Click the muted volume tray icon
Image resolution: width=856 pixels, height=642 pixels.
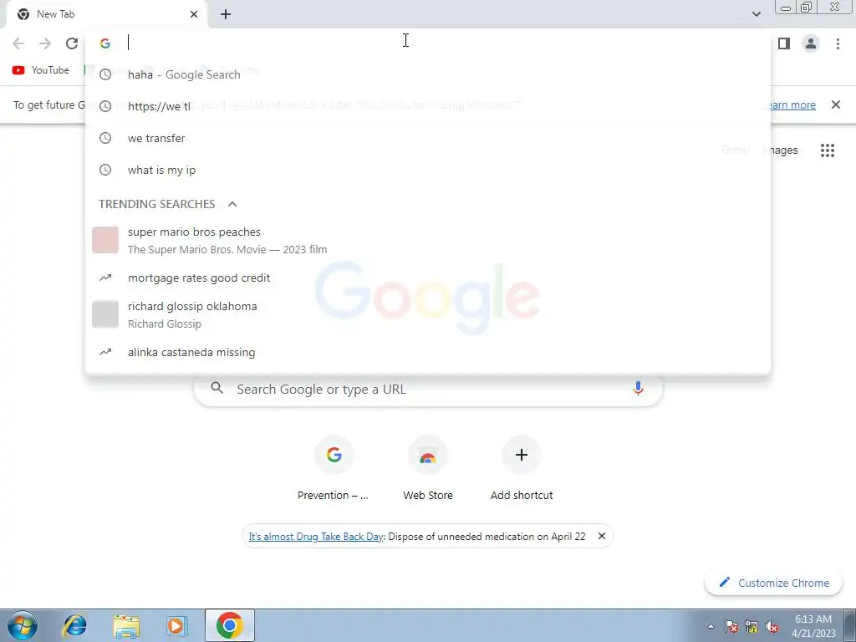point(772,626)
